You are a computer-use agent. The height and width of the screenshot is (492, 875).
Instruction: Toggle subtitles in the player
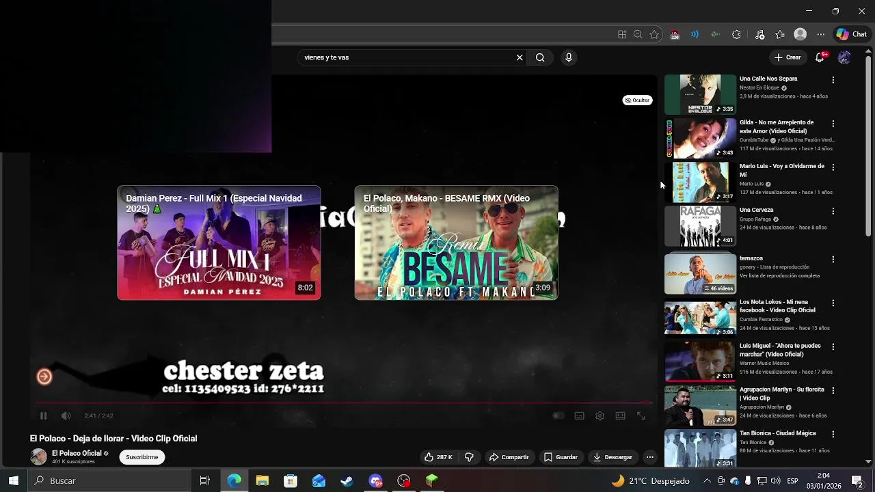point(579,415)
